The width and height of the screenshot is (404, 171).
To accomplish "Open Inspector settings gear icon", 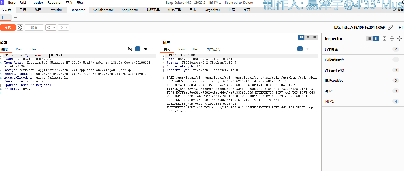I will tap(399, 38).
